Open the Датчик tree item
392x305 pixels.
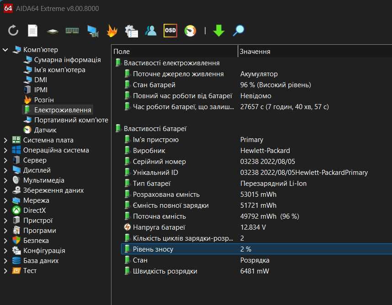45,130
